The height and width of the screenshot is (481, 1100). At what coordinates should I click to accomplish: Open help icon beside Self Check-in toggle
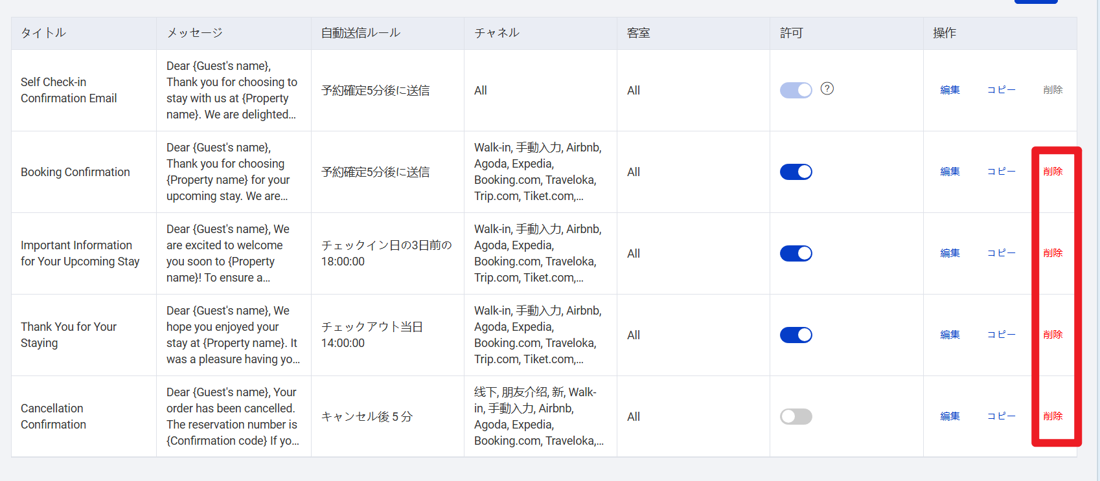click(x=827, y=89)
